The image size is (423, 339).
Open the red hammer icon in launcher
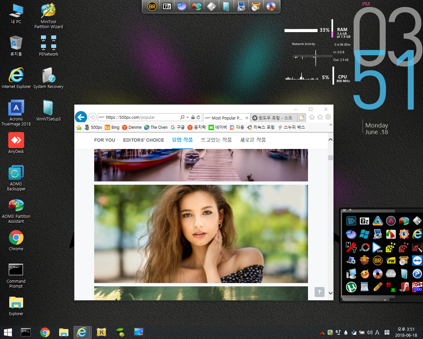click(417, 247)
